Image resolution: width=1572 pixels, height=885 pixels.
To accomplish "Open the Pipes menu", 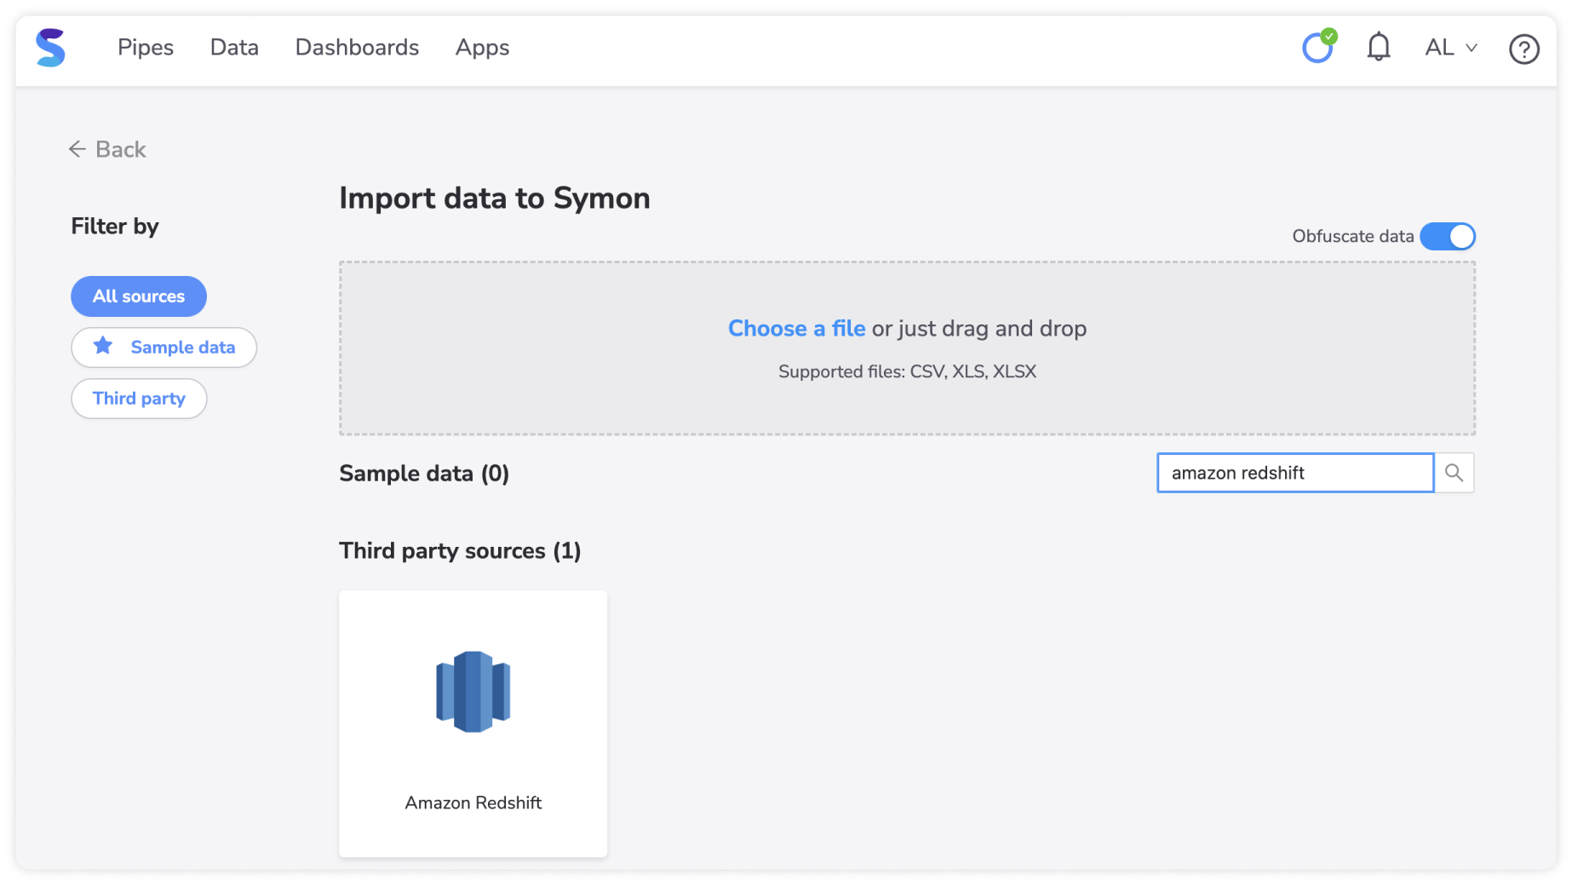I will click(146, 48).
